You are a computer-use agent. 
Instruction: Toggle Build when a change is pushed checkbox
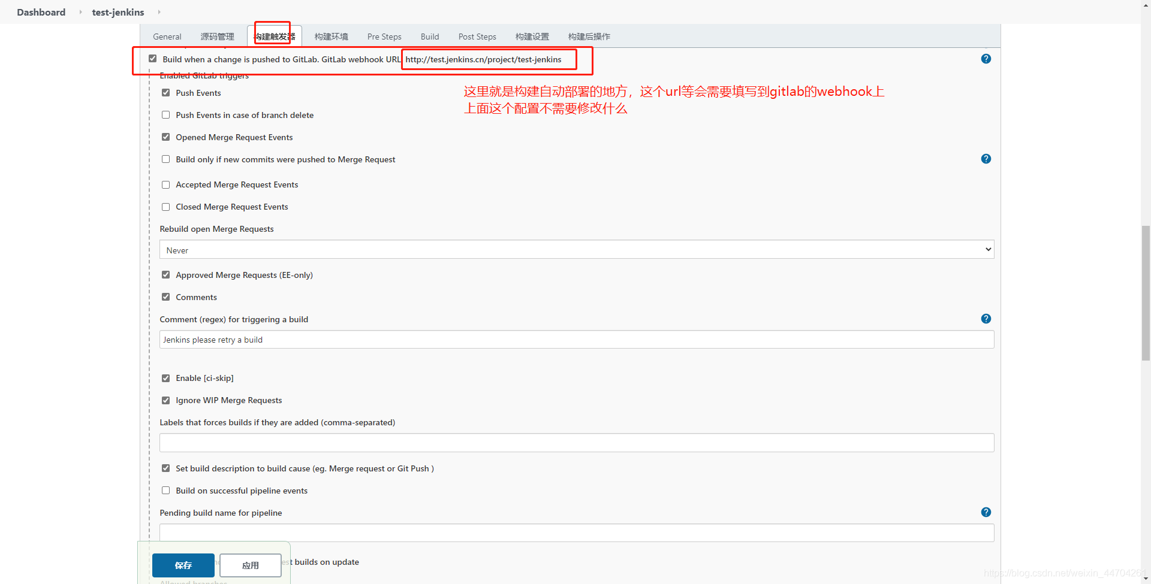153,59
